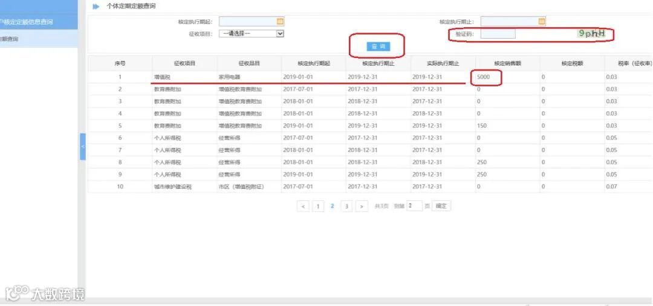Click the 税率 column header
Screen dimensions: 653x306
[x=629, y=63]
